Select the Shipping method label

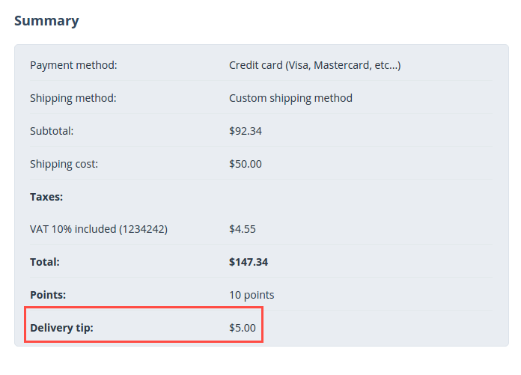(x=73, y=98)
